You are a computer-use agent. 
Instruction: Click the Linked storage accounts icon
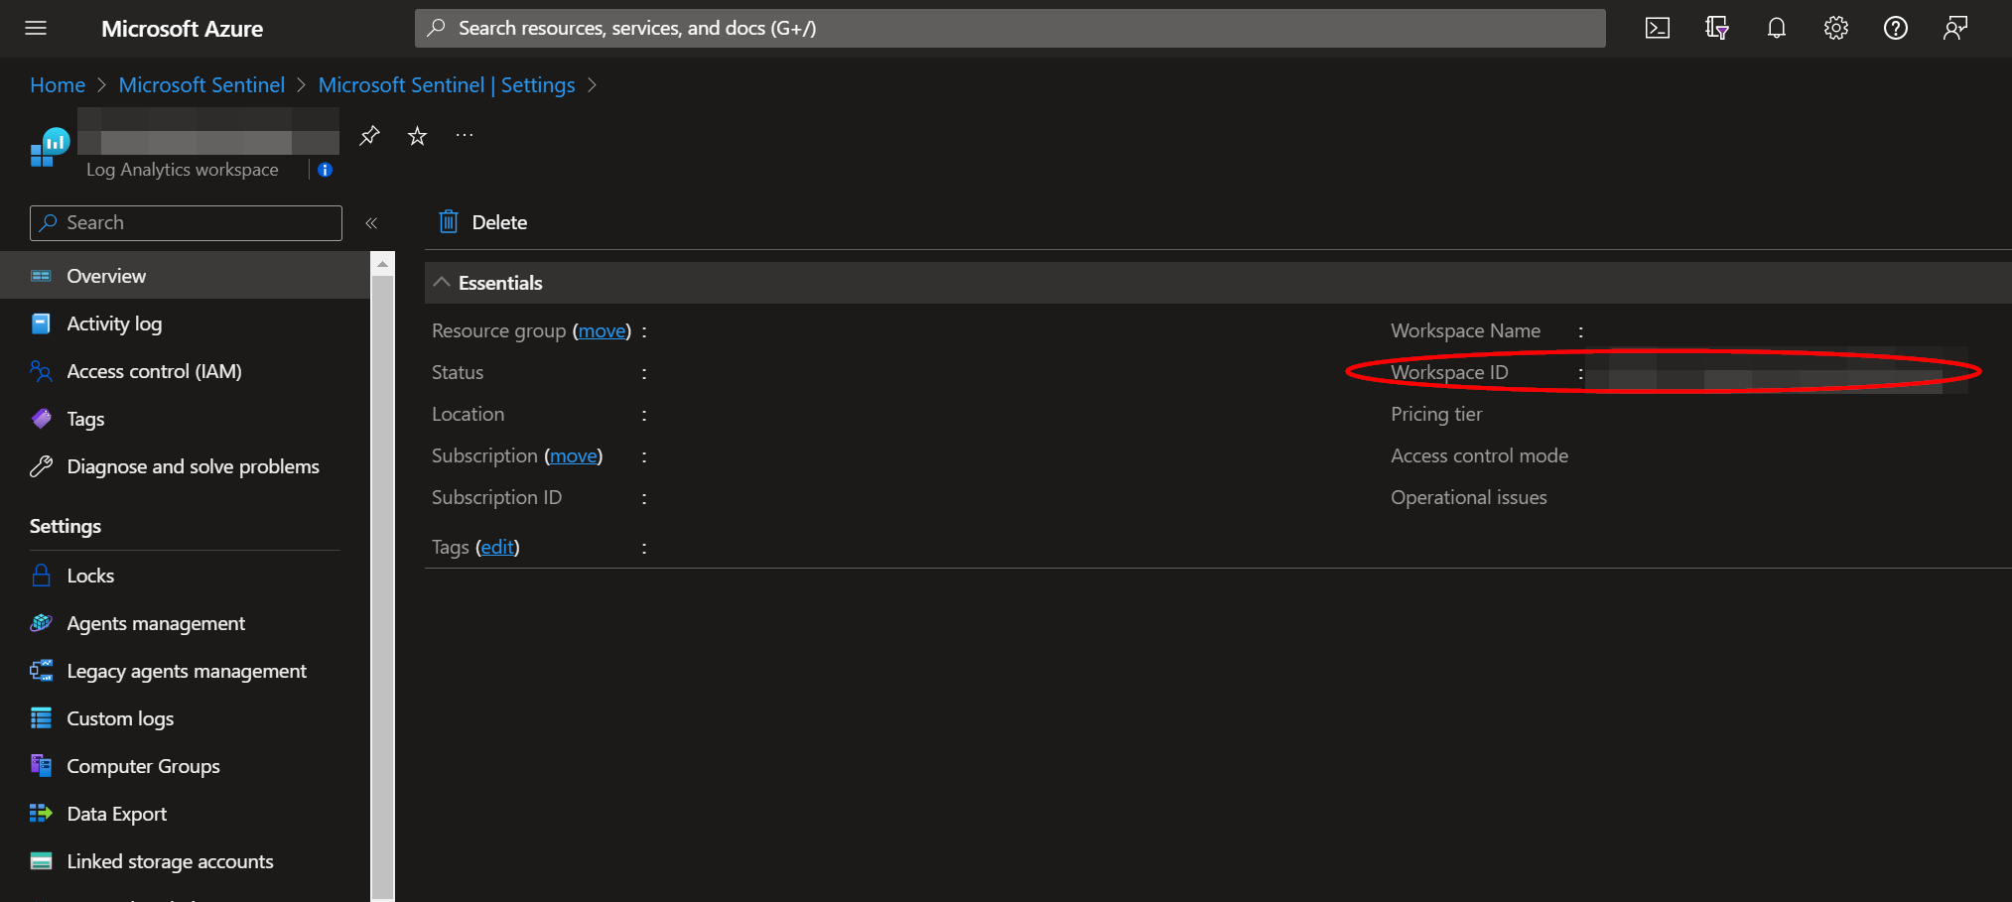pyautogui.click(x=41, y=861)
